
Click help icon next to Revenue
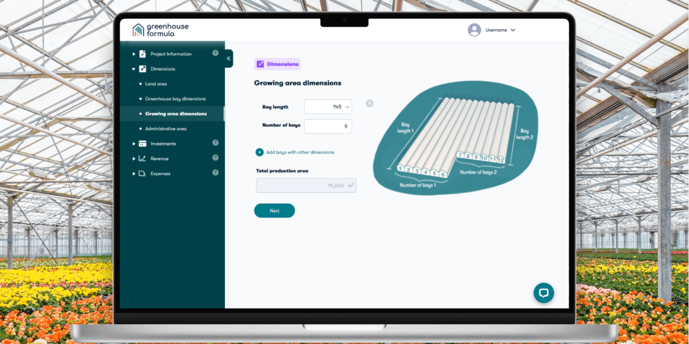215,158
